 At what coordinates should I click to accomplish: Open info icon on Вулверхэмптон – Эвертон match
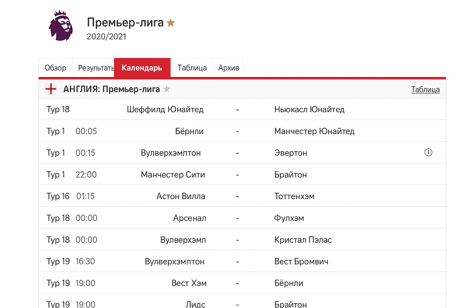(x=428, y=152)
